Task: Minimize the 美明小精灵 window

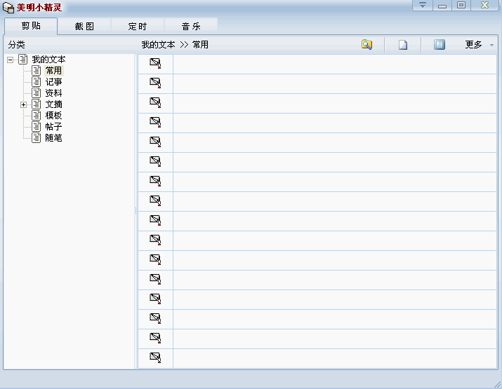Action: [442, 5]
